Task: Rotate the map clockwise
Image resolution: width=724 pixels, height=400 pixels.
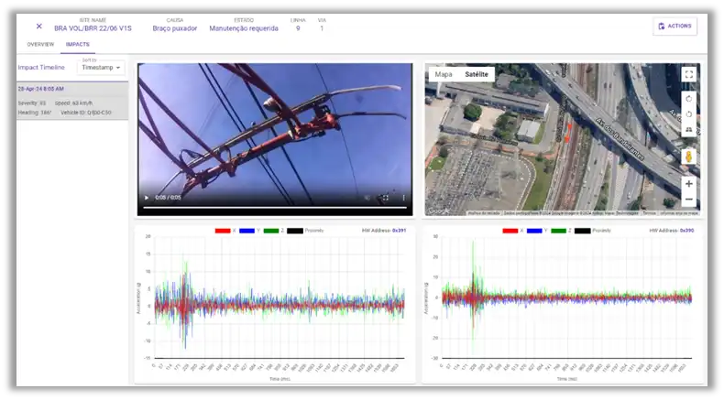Action: tap(688, 99)
